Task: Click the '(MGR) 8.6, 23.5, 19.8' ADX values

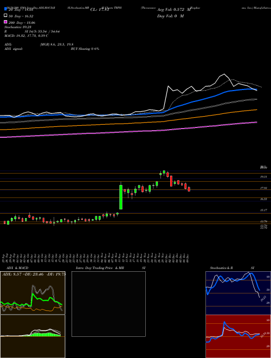Action: click(x=56, y=44)
